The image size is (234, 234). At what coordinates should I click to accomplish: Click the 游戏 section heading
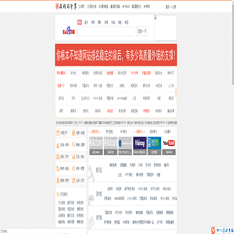pyautogui.click(x=99, y=194)
